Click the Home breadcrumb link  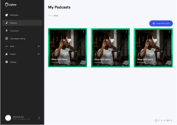click(50, 16)
